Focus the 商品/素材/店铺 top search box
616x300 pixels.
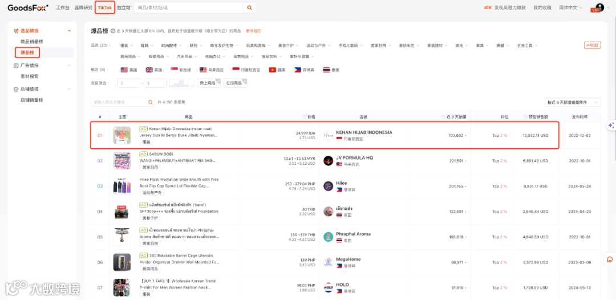189,7
